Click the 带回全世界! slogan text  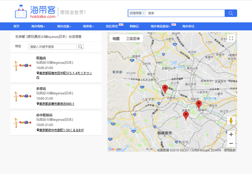pyautogui.click(x=73, y=12)
